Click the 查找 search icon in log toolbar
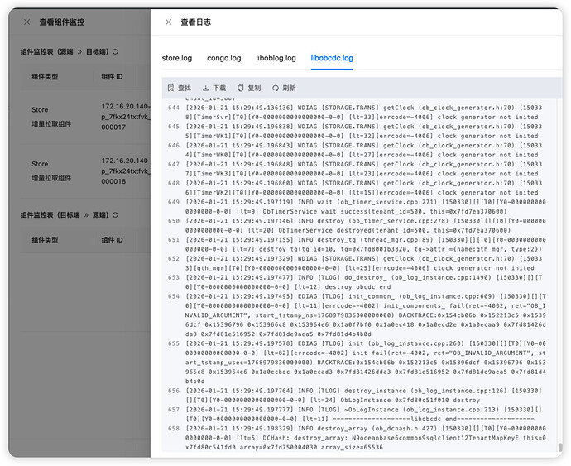571x466 pixels. (170, 88)
